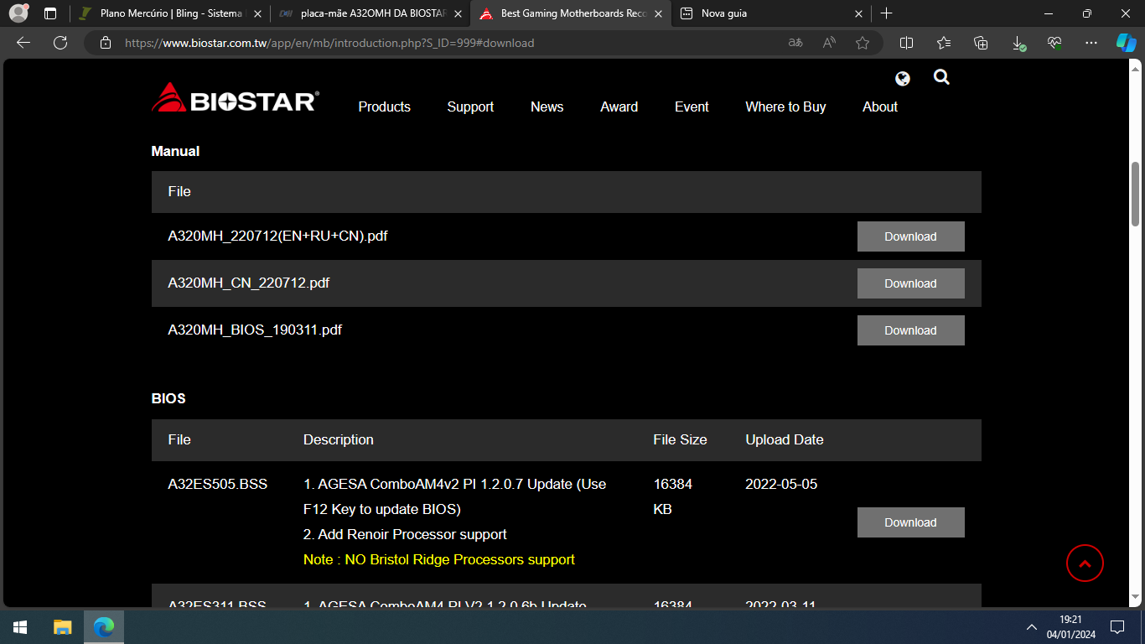Open the About menu item
The height and width of the screenshot is (644, 1145).
click(880, 107)
